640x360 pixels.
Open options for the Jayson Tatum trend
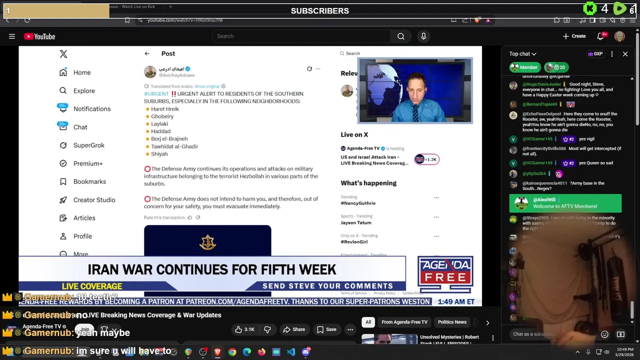436,217
